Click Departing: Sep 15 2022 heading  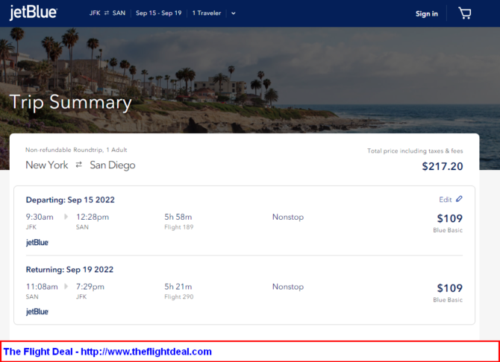(x=70, y=200)
